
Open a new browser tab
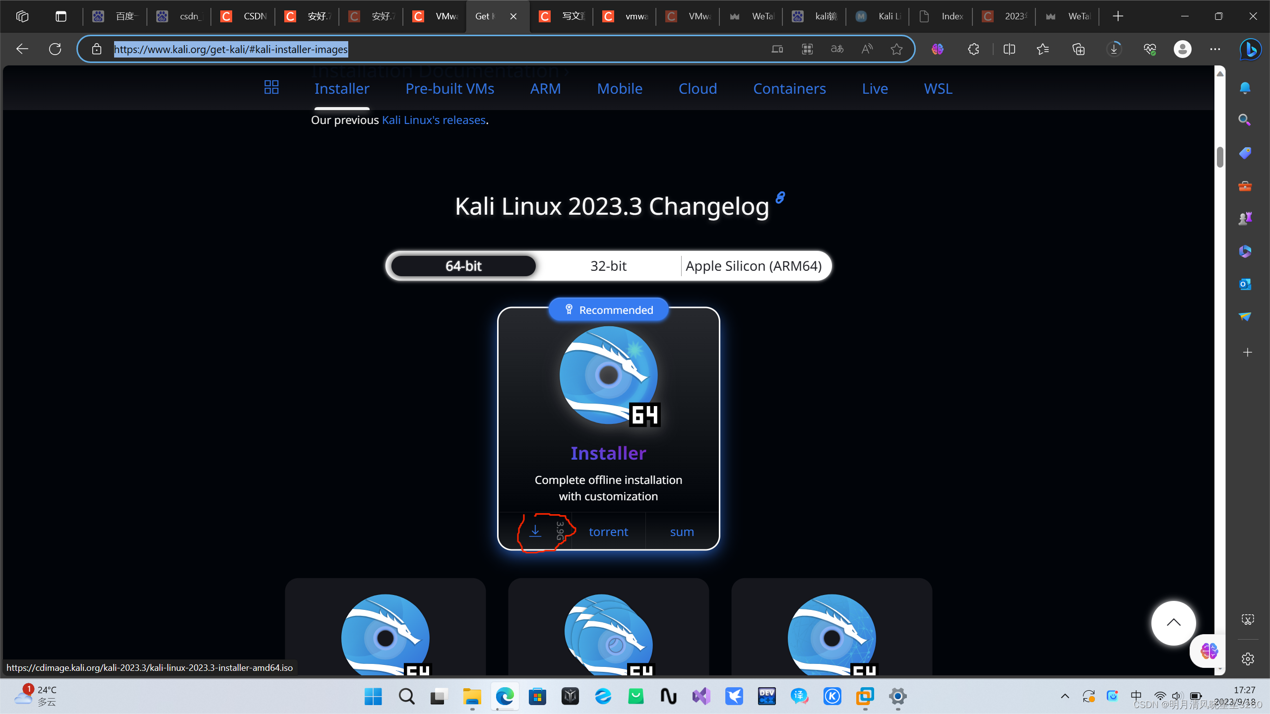[x=1118, y=16]
